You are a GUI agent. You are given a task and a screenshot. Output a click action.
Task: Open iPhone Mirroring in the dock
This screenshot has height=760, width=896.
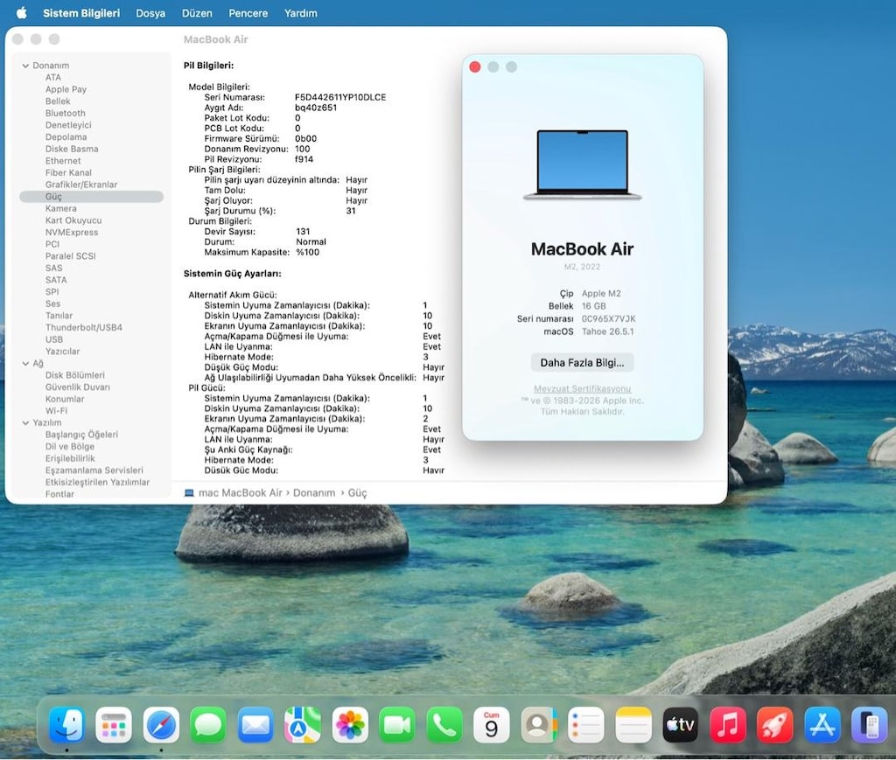coord(870,725)
